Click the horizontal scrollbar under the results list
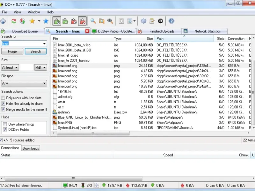 point(92,133)
